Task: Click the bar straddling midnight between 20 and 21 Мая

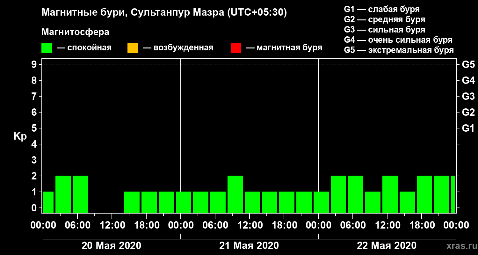Action: (x=184, y=202)
